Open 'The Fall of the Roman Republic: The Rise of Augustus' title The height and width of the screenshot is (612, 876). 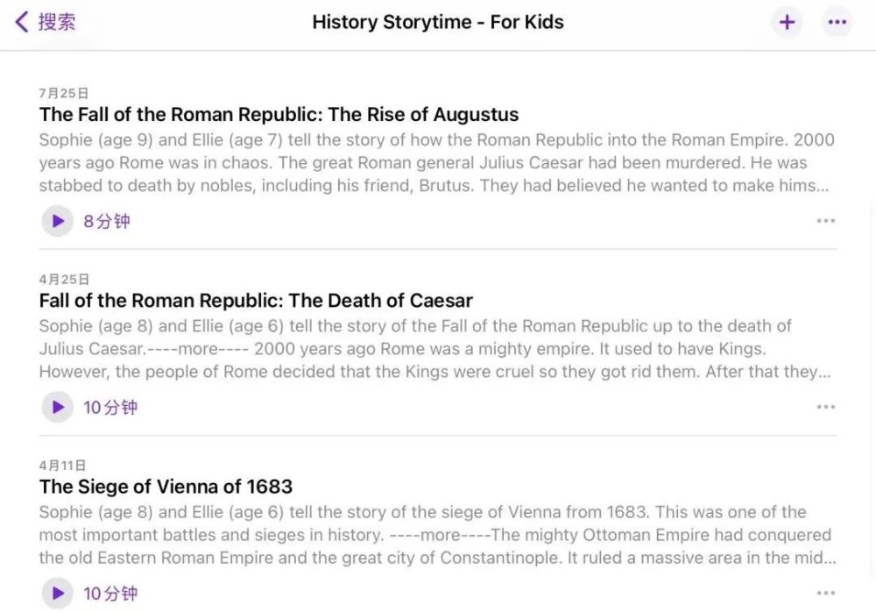279,115
